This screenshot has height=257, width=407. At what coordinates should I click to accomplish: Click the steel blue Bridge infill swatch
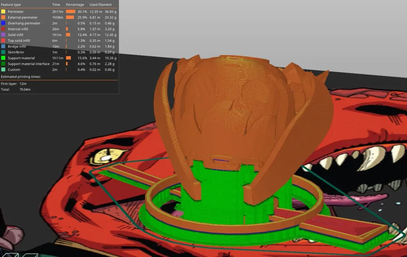coord(3,46)
